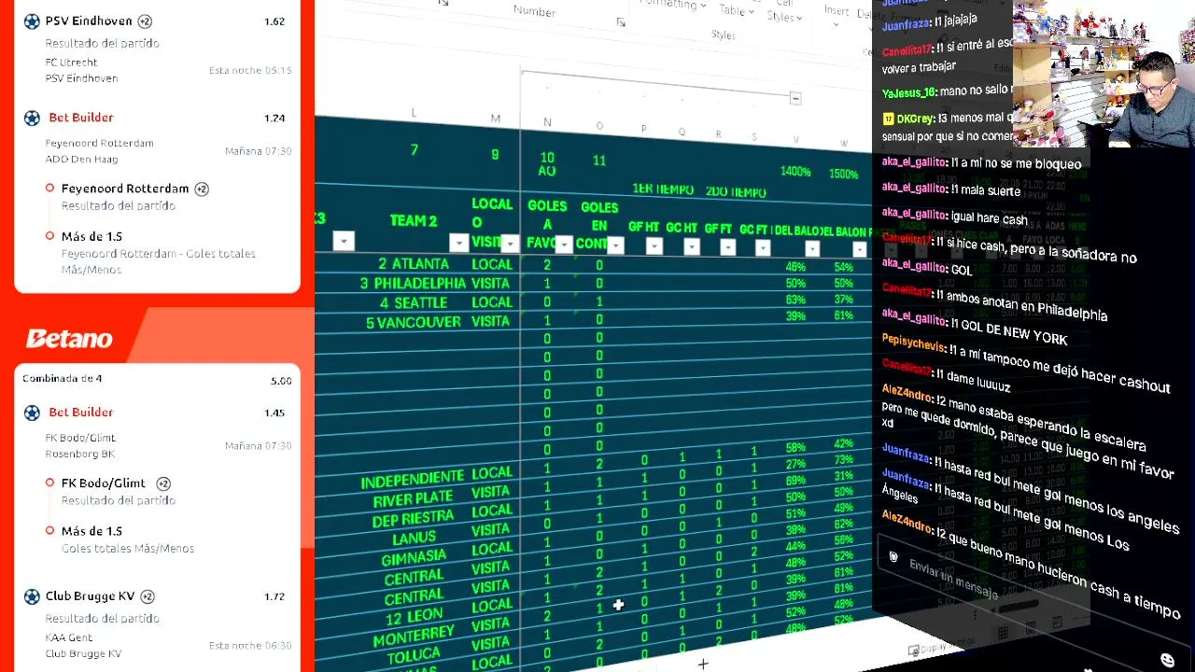Open the Number format dialog launcher in Excel
1195x672 pixels.
[x=621, y=22]
